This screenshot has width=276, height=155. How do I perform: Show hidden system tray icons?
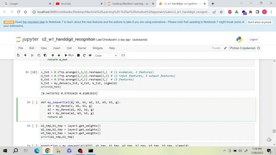coord(224,151)
